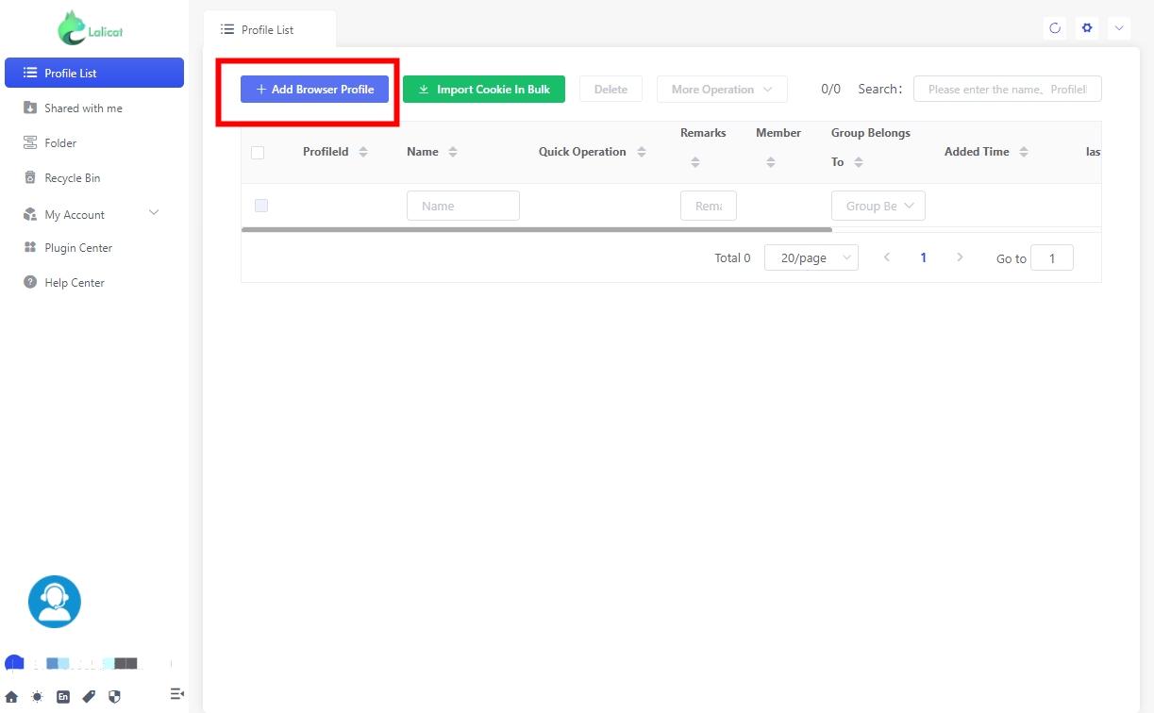Click the customer support headset icon
Viewport: 1154px width, 713px height.
(x=55, y=602)
